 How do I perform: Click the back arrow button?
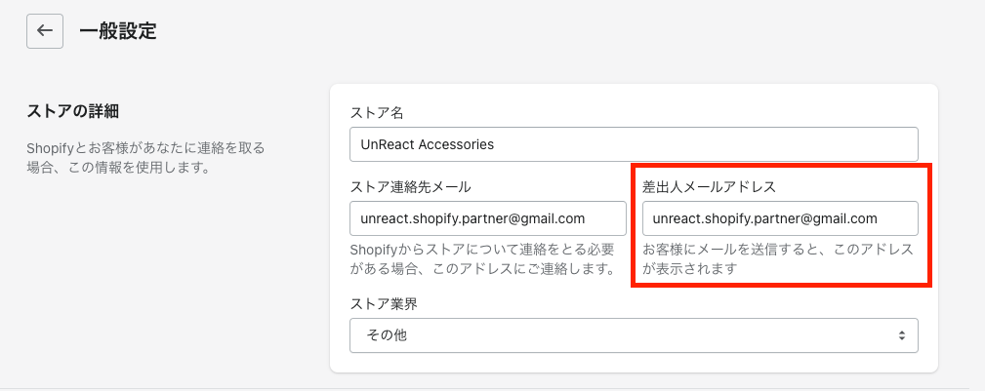coord(45,30)
